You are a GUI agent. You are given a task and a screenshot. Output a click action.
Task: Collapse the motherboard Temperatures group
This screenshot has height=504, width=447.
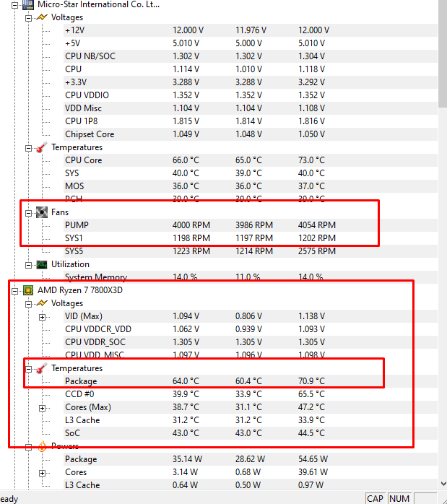pos(28,148)
